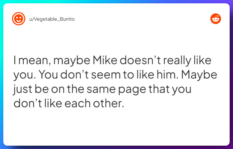Image resolution: width=233 pixels, height=149 pixels.
Task: Select the word "the" before "same"
Action: (x=76, y=89)
